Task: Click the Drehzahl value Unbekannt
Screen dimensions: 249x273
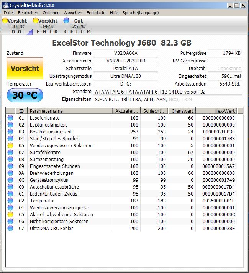Action: (x=225, y=68)
